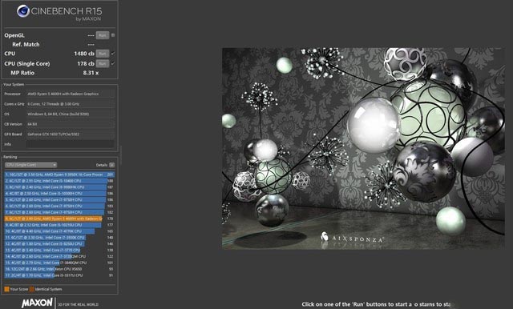Select the Processor field showing AMD Ryzen 5

(71, 94)
